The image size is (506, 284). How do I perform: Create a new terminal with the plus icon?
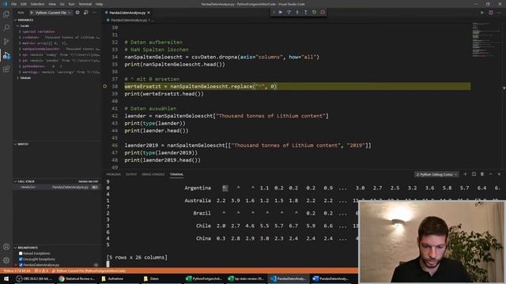click(x=465, y=174)
